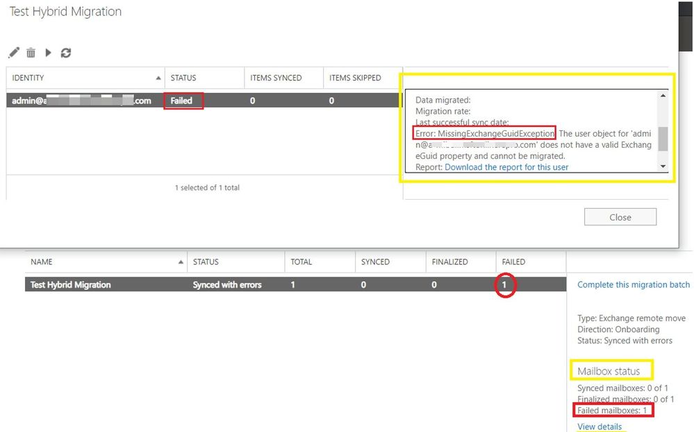Delete the selected user with trash icon

pyautogui.click(x=31, y=53)
